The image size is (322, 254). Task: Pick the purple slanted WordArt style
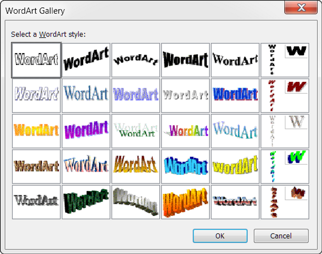[x=86, y=131]
